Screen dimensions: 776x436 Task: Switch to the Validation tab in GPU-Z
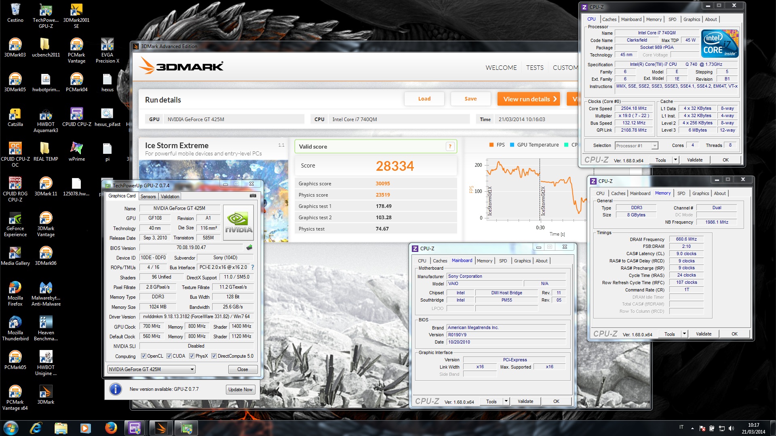[x=170, y=197]
